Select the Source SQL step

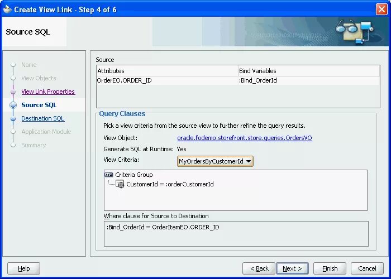point(39,105)
